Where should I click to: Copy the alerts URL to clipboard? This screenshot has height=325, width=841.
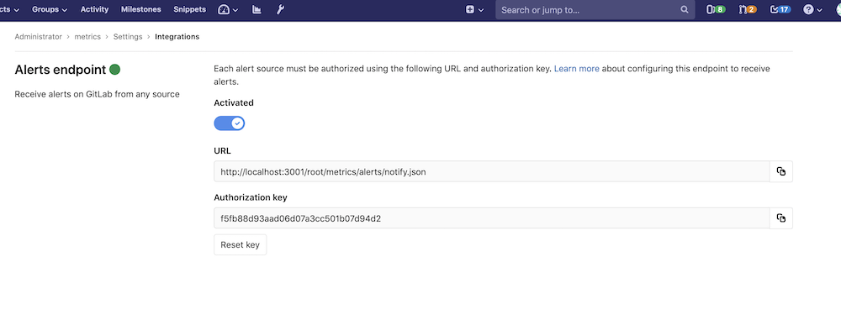click(781, 171)
